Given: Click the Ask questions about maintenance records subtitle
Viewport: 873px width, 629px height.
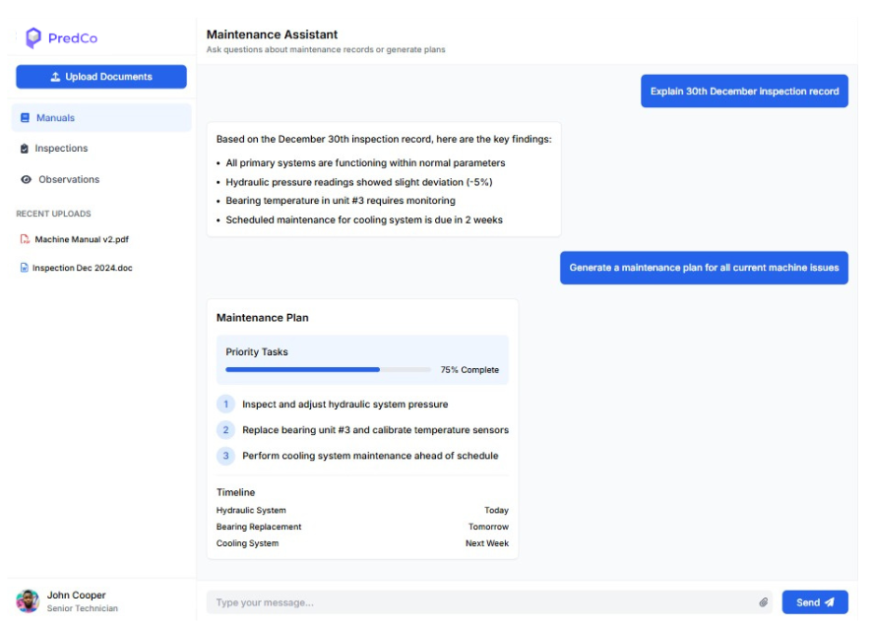Looking at the screenshot, I should [326, 49].
